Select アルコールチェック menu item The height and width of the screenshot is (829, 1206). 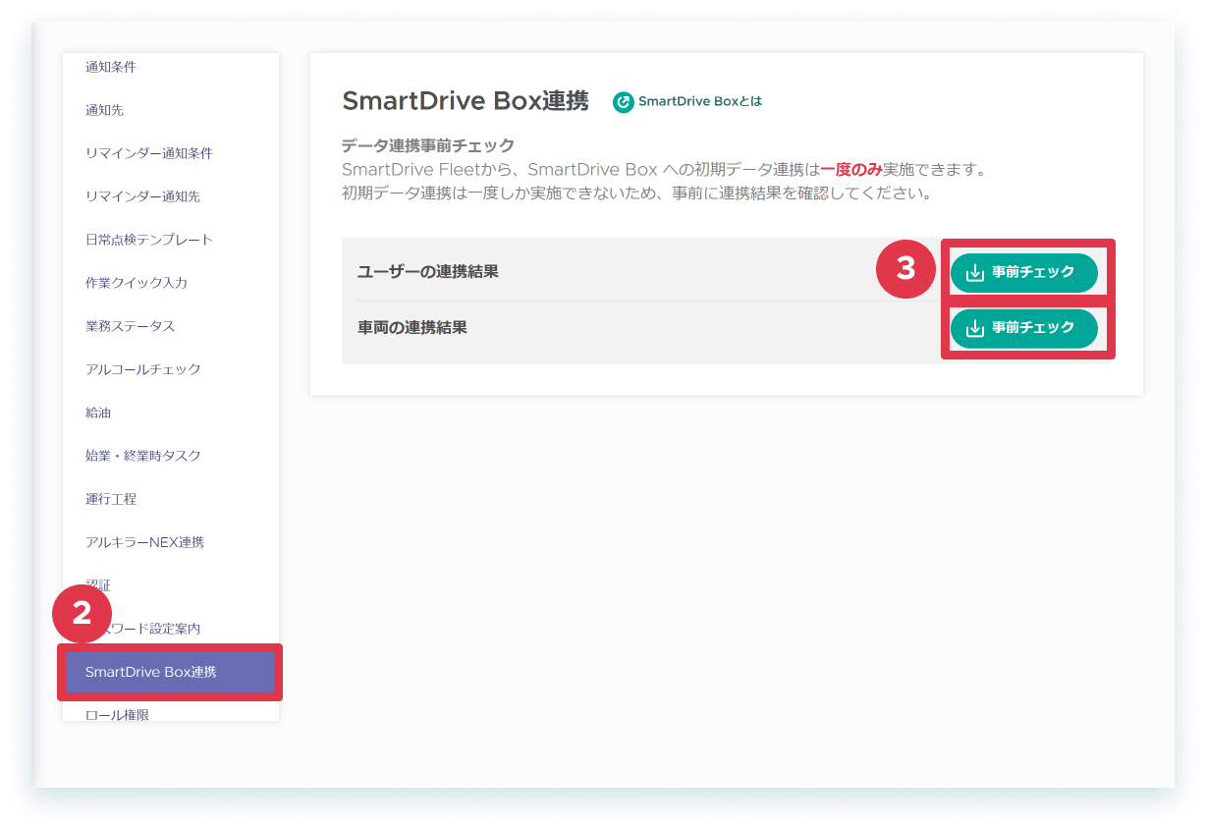pos(142,369)
